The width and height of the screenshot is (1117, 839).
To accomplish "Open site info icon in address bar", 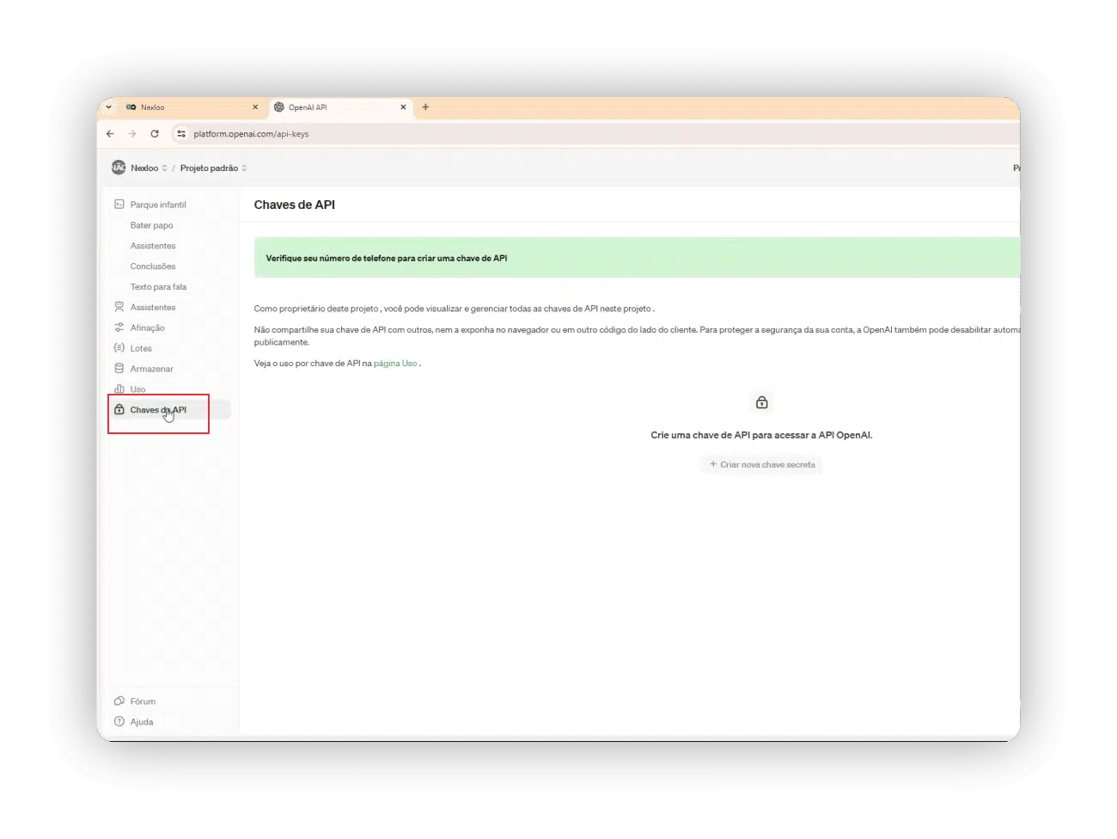I will coord(181,134).
